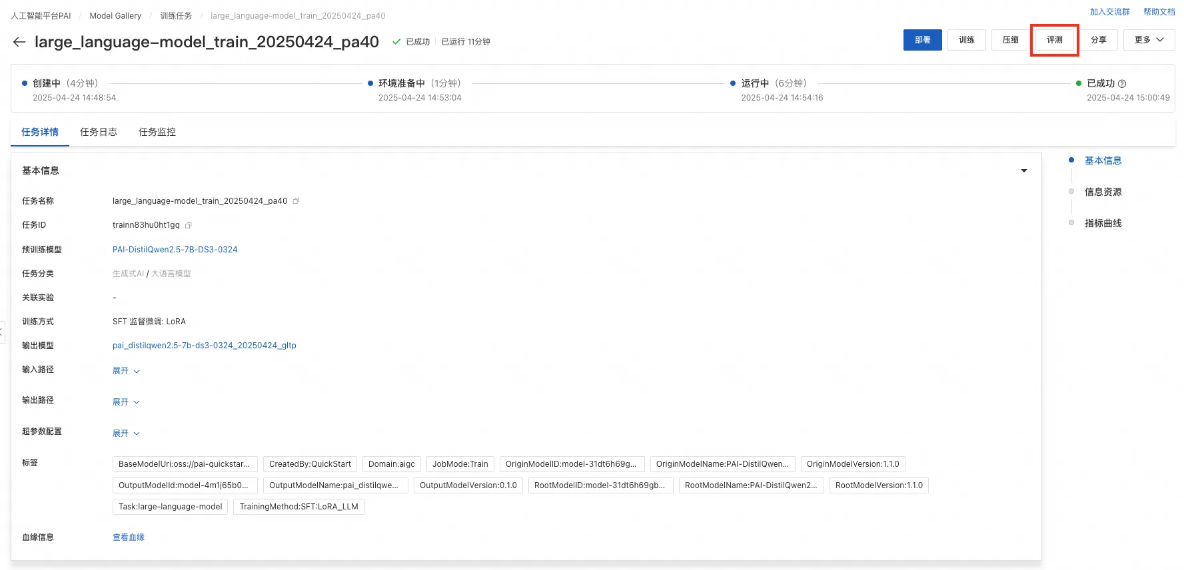
Task: Open the output model pai_distilqwen2.5-7b-ds3-0324_20250424_gltp link
Action: [x=205, y=346]
